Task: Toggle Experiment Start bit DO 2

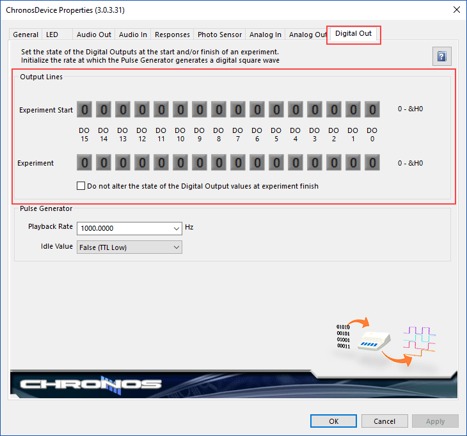Action: tap(334, 109)
